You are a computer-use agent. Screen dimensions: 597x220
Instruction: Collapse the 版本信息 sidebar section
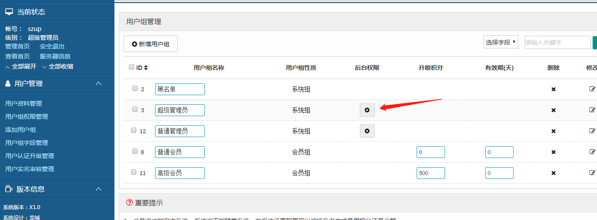point(99,189)
